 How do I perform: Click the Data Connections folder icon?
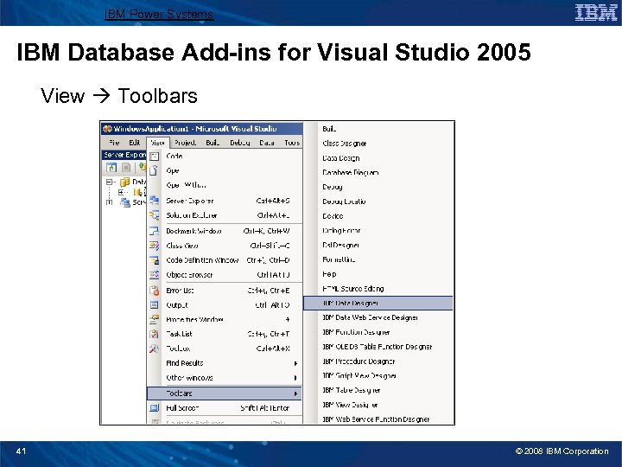point(125,182)
